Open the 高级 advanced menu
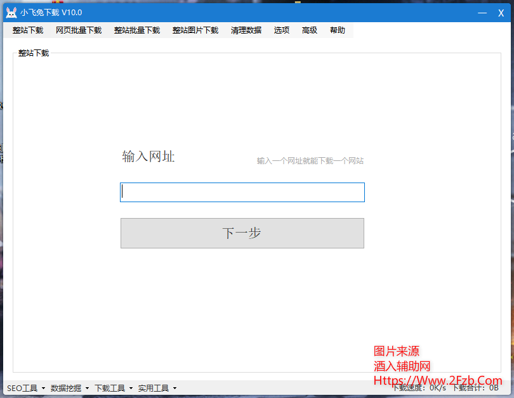 309,30
